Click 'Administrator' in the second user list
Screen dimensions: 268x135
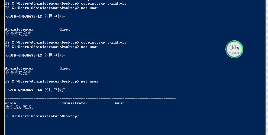point(19,68)
